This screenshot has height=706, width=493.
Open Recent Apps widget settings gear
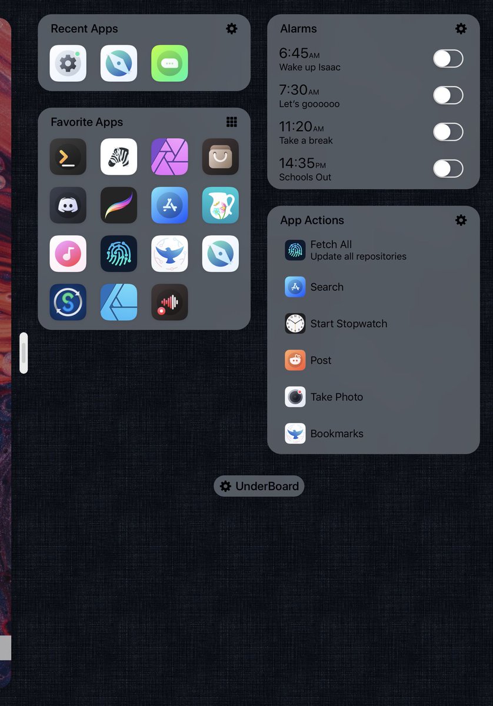232,28
